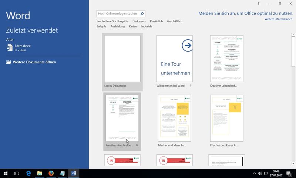Select the Ausbildung suggested search term

click(x=117, y=26)
